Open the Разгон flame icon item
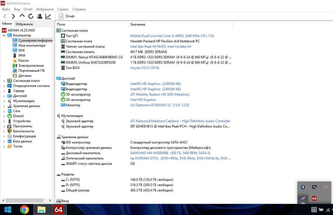 tap(15, 61)
